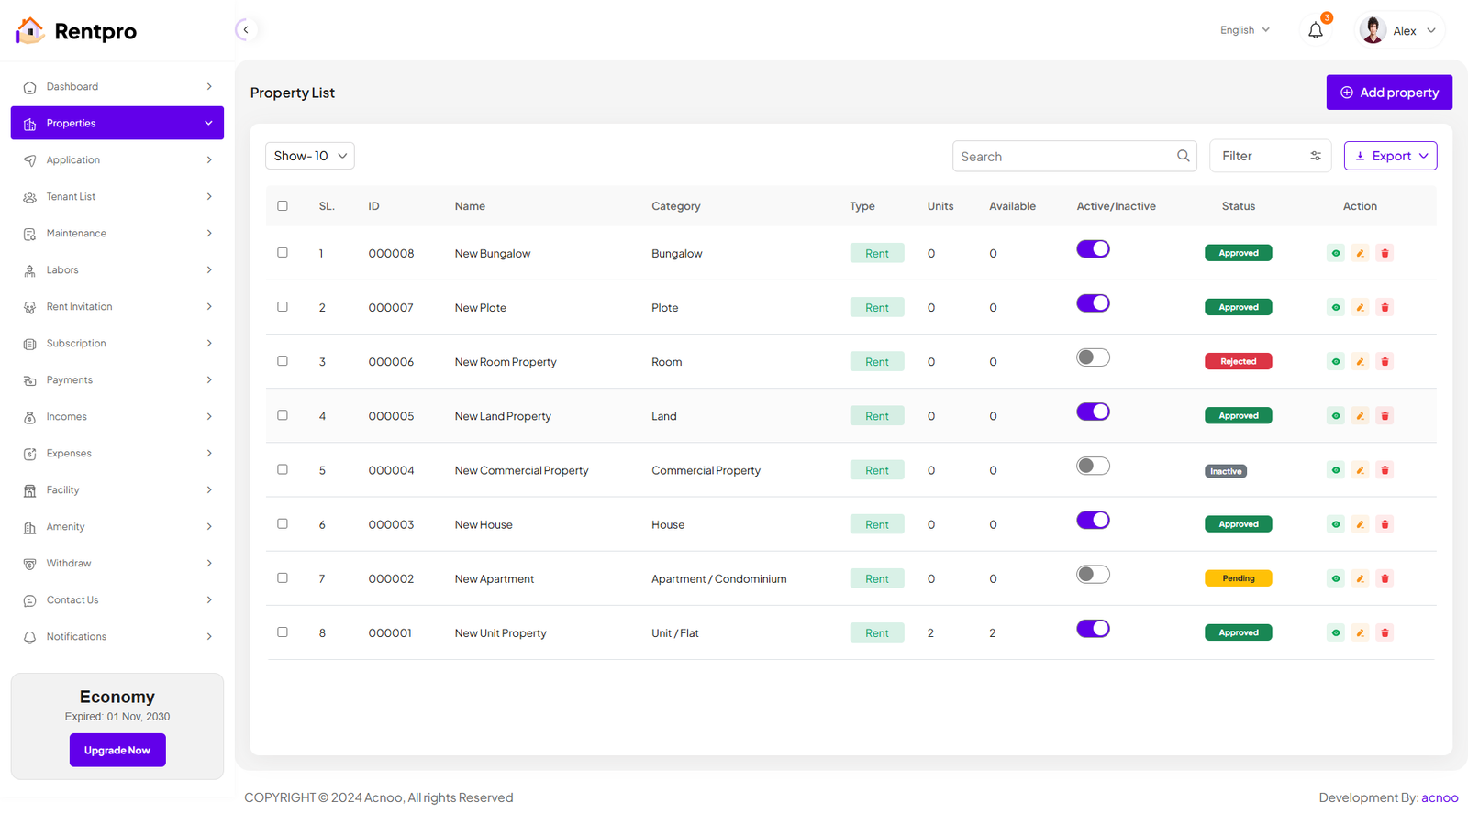The image size is (1468, 824).
Task: Click the Rejected status badge
Action: [x=1238, y=362]
